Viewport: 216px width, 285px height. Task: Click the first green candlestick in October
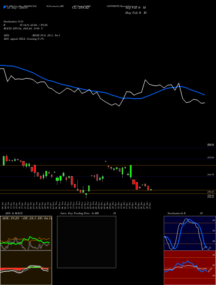(x=3, y=161)
